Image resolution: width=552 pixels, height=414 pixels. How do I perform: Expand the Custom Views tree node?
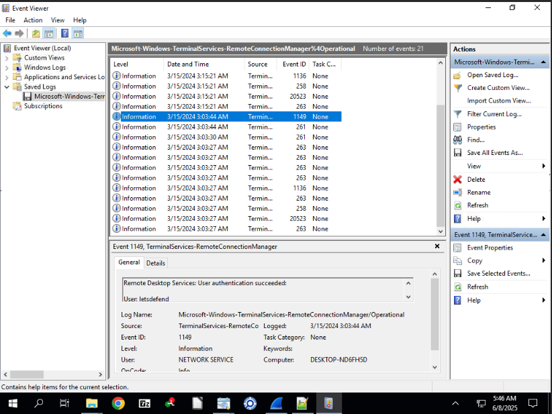[x=7, y=58]
